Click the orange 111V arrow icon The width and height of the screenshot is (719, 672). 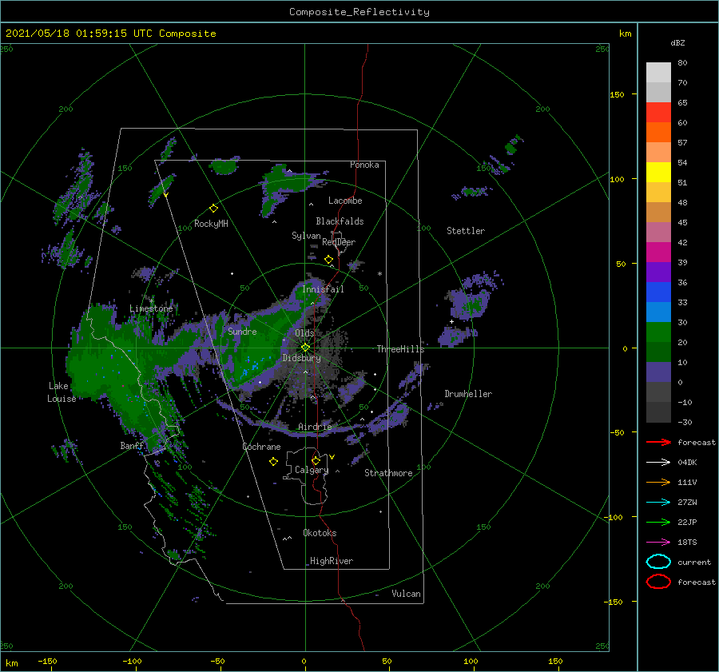[x=658, y=482]
